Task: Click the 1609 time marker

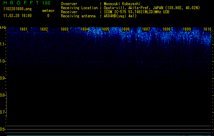Action: point(187,29)
